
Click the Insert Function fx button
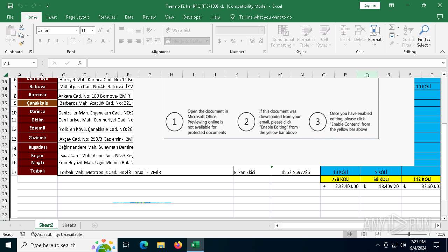80,63
